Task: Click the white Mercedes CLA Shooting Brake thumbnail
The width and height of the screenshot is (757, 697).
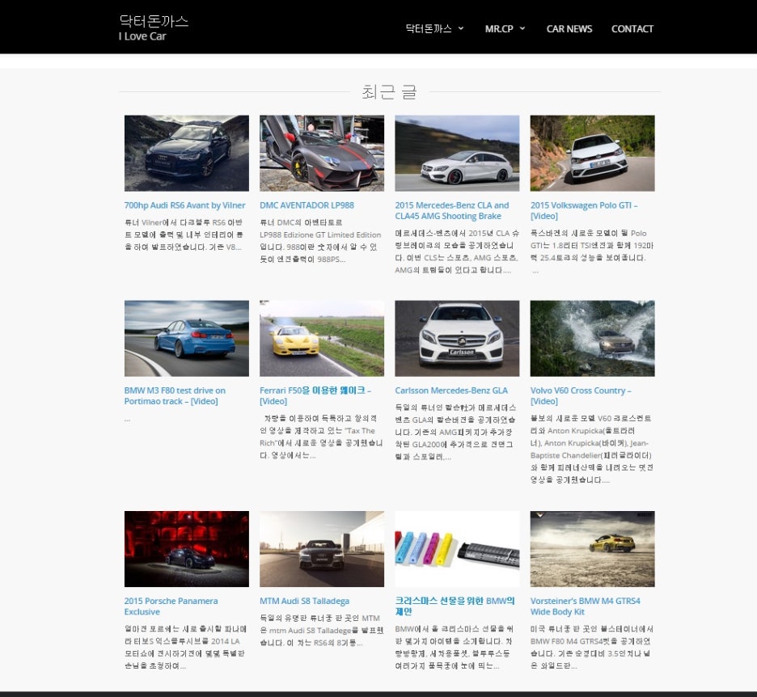Action: (x=457, y=153)
